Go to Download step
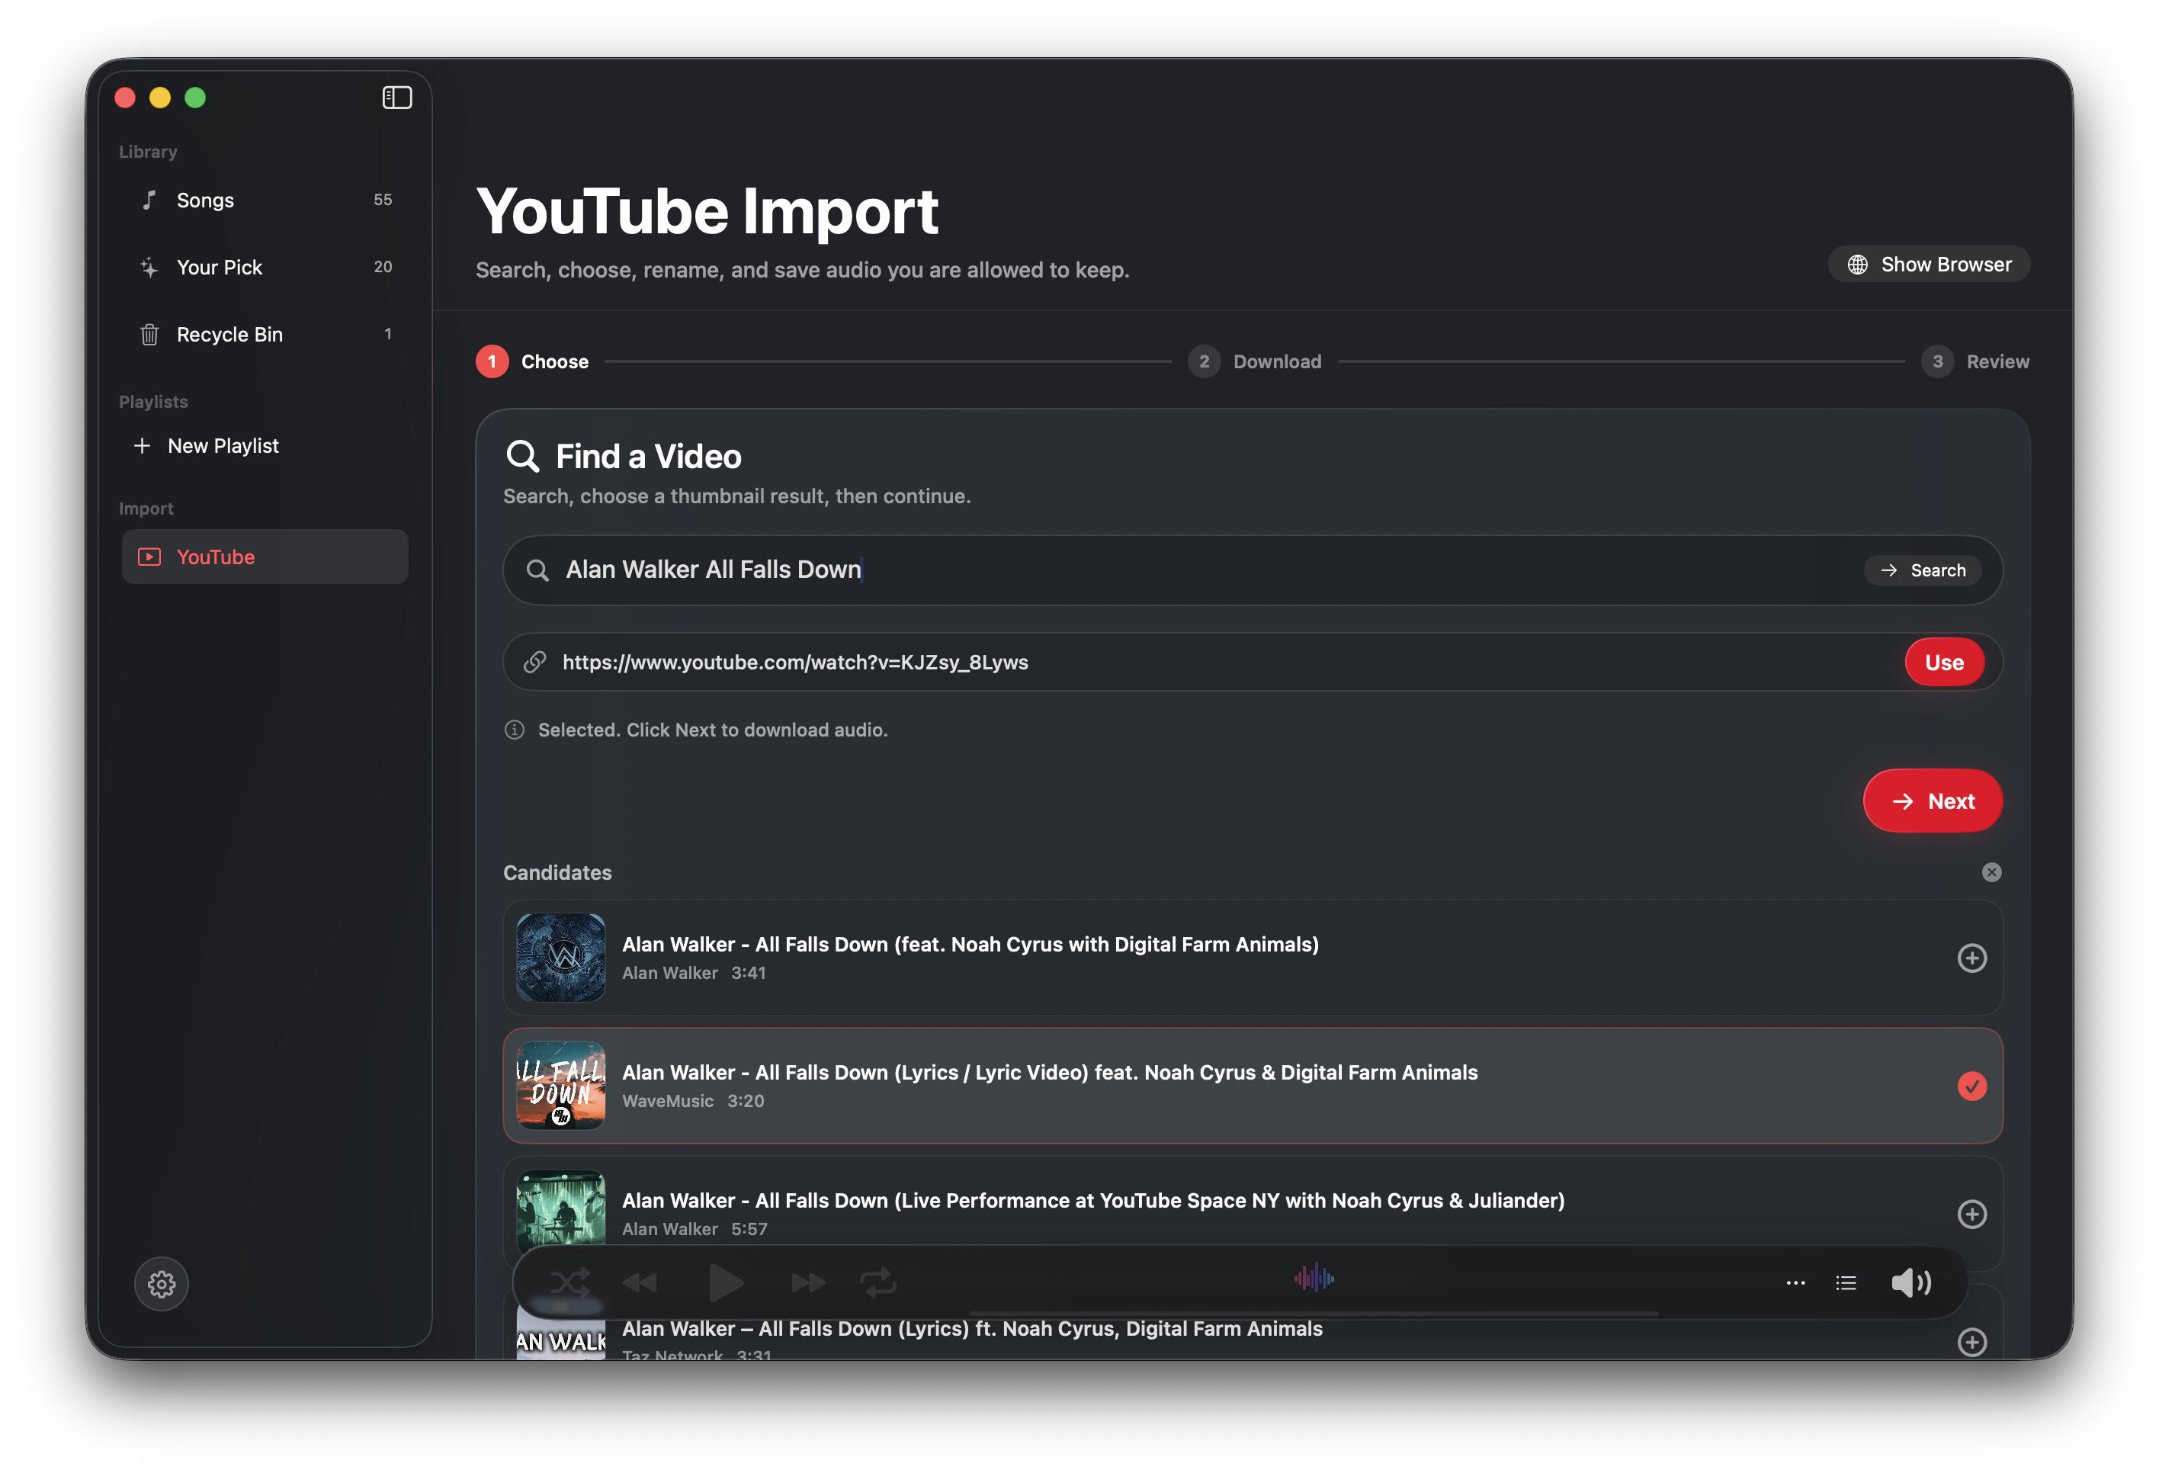This screenshot has height=1473, width=2159. pos(1254,361)
